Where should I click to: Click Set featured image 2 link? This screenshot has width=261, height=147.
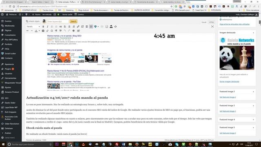coord(228,97)
